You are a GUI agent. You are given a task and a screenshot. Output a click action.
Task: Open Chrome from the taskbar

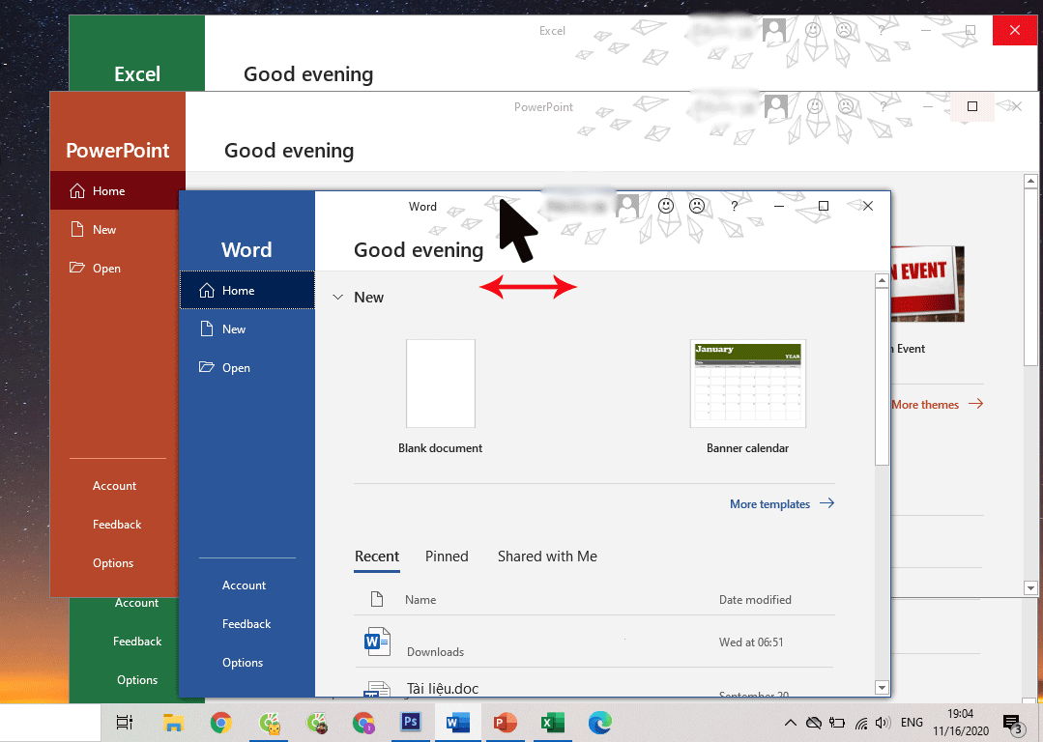[x=220, y=723]
